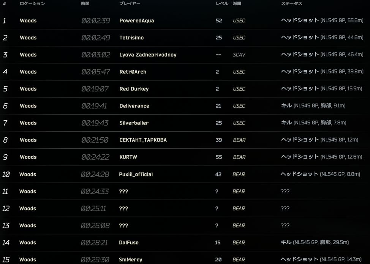
Task: Click the SmMercy player name
Action: pyautogui.click(x=130, y=259)
